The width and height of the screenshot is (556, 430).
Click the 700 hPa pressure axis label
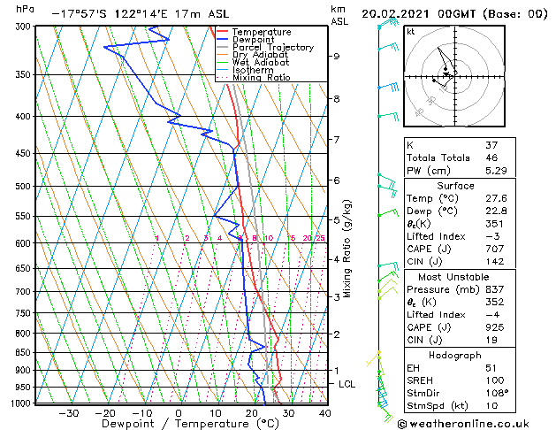(x=25, y=292)
